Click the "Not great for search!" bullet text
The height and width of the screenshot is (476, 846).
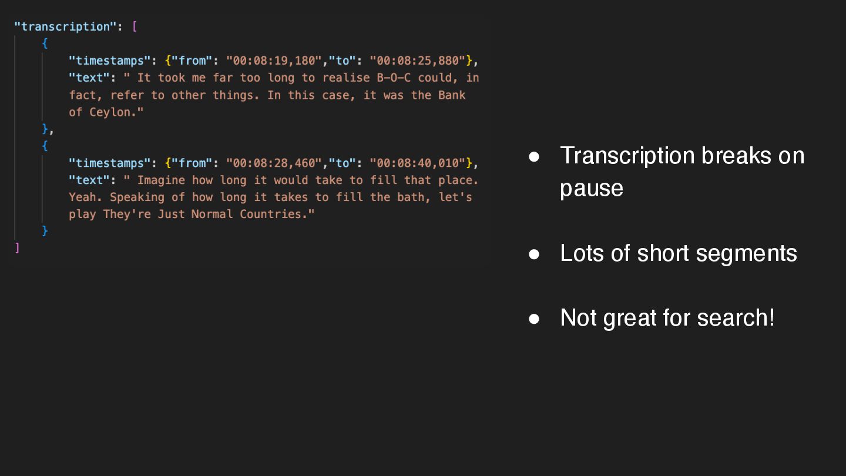pos(667,318)
